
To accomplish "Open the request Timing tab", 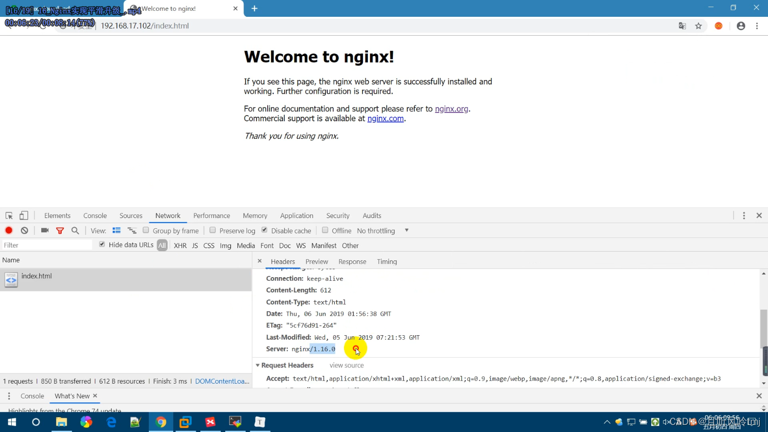I will [387, 261].
